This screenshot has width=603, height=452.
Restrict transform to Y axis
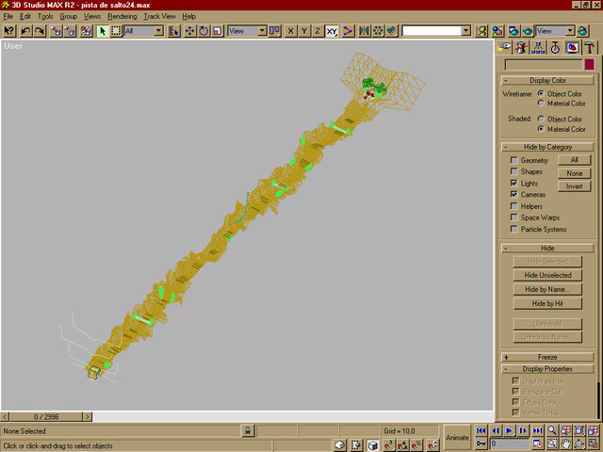click(304, 31)
